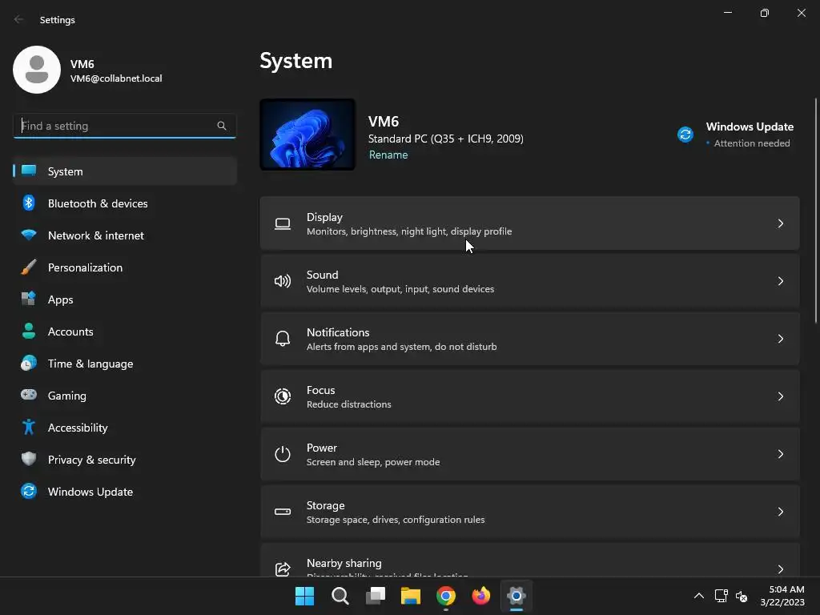Click the Focus icon
Image resolution: width=820 pixels, height=615 pixels.
point(283,396)
